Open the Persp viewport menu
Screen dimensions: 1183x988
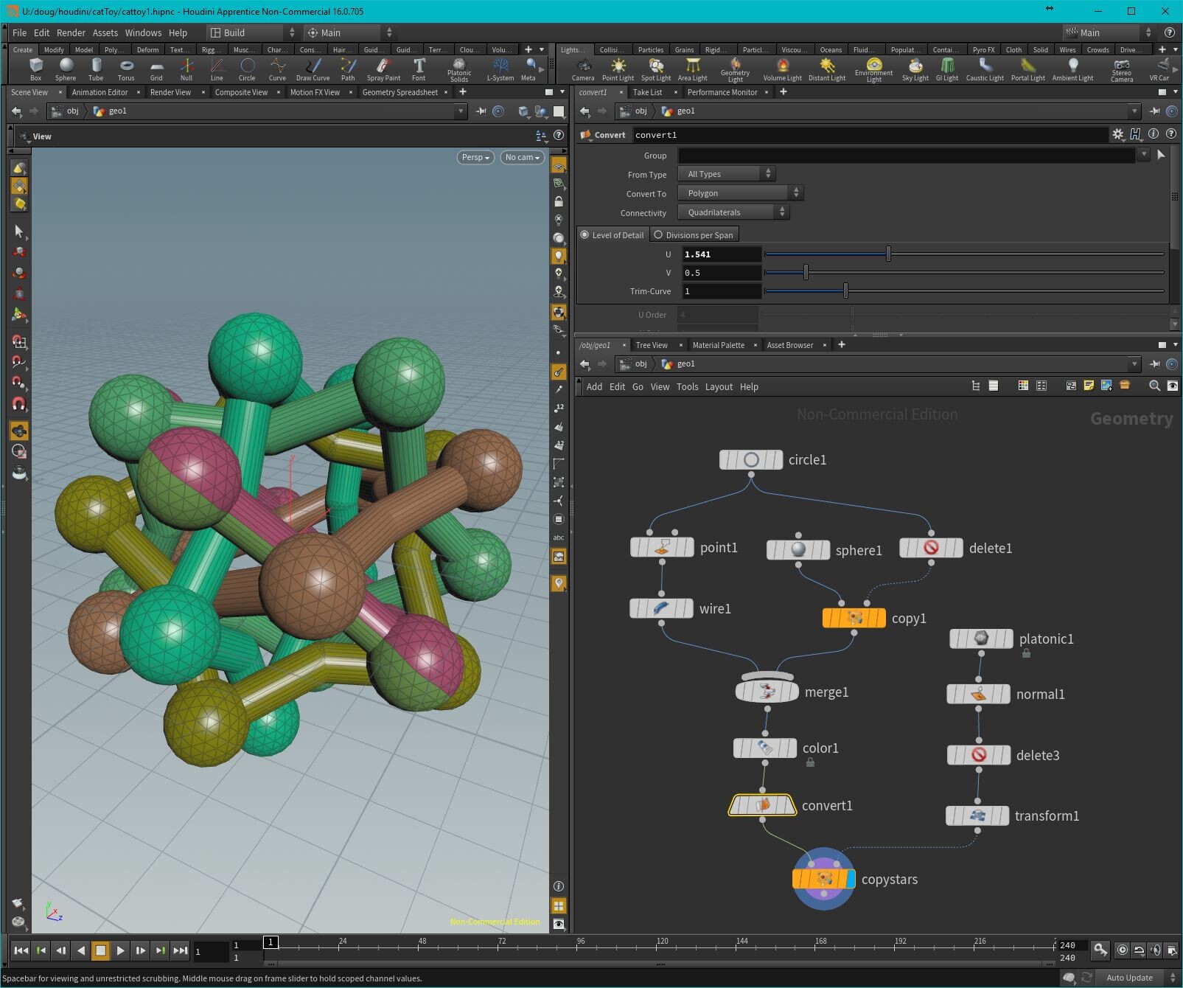coord(475,157)
